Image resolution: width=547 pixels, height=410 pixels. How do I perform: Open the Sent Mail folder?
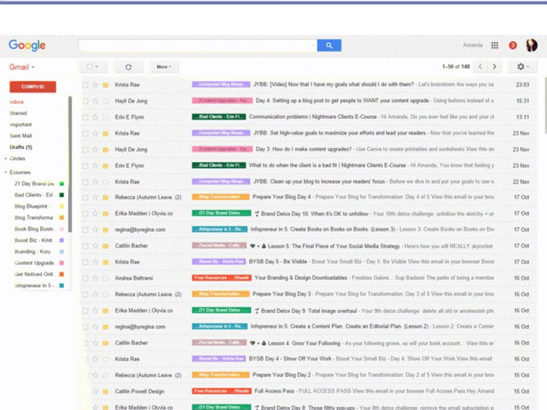point(21,136)
